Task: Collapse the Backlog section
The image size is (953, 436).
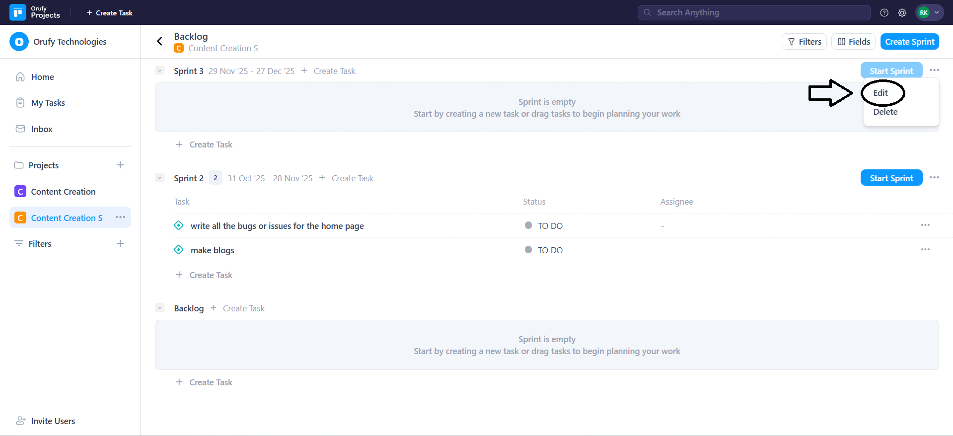Action: (159, 308)
